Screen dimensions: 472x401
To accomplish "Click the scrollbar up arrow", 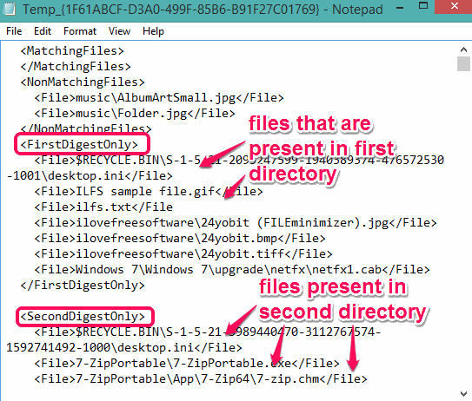I will tap(463, 49).
